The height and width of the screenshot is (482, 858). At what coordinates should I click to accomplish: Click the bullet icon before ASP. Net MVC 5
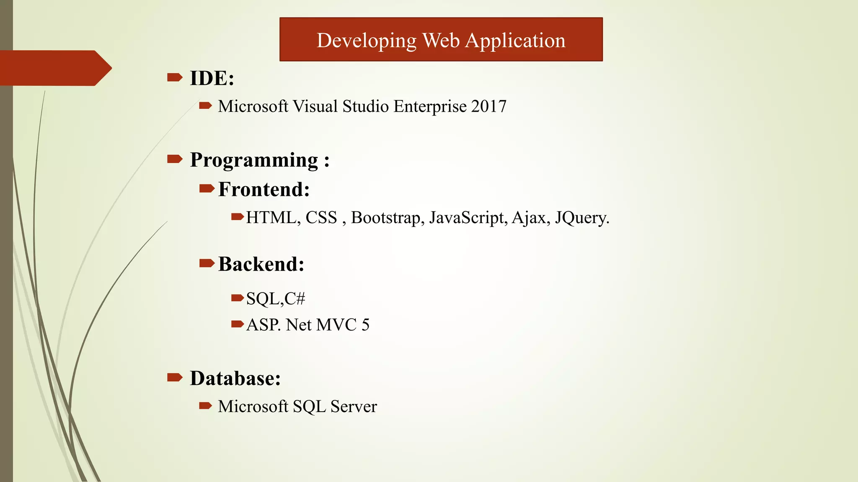[x=238, y=324]
